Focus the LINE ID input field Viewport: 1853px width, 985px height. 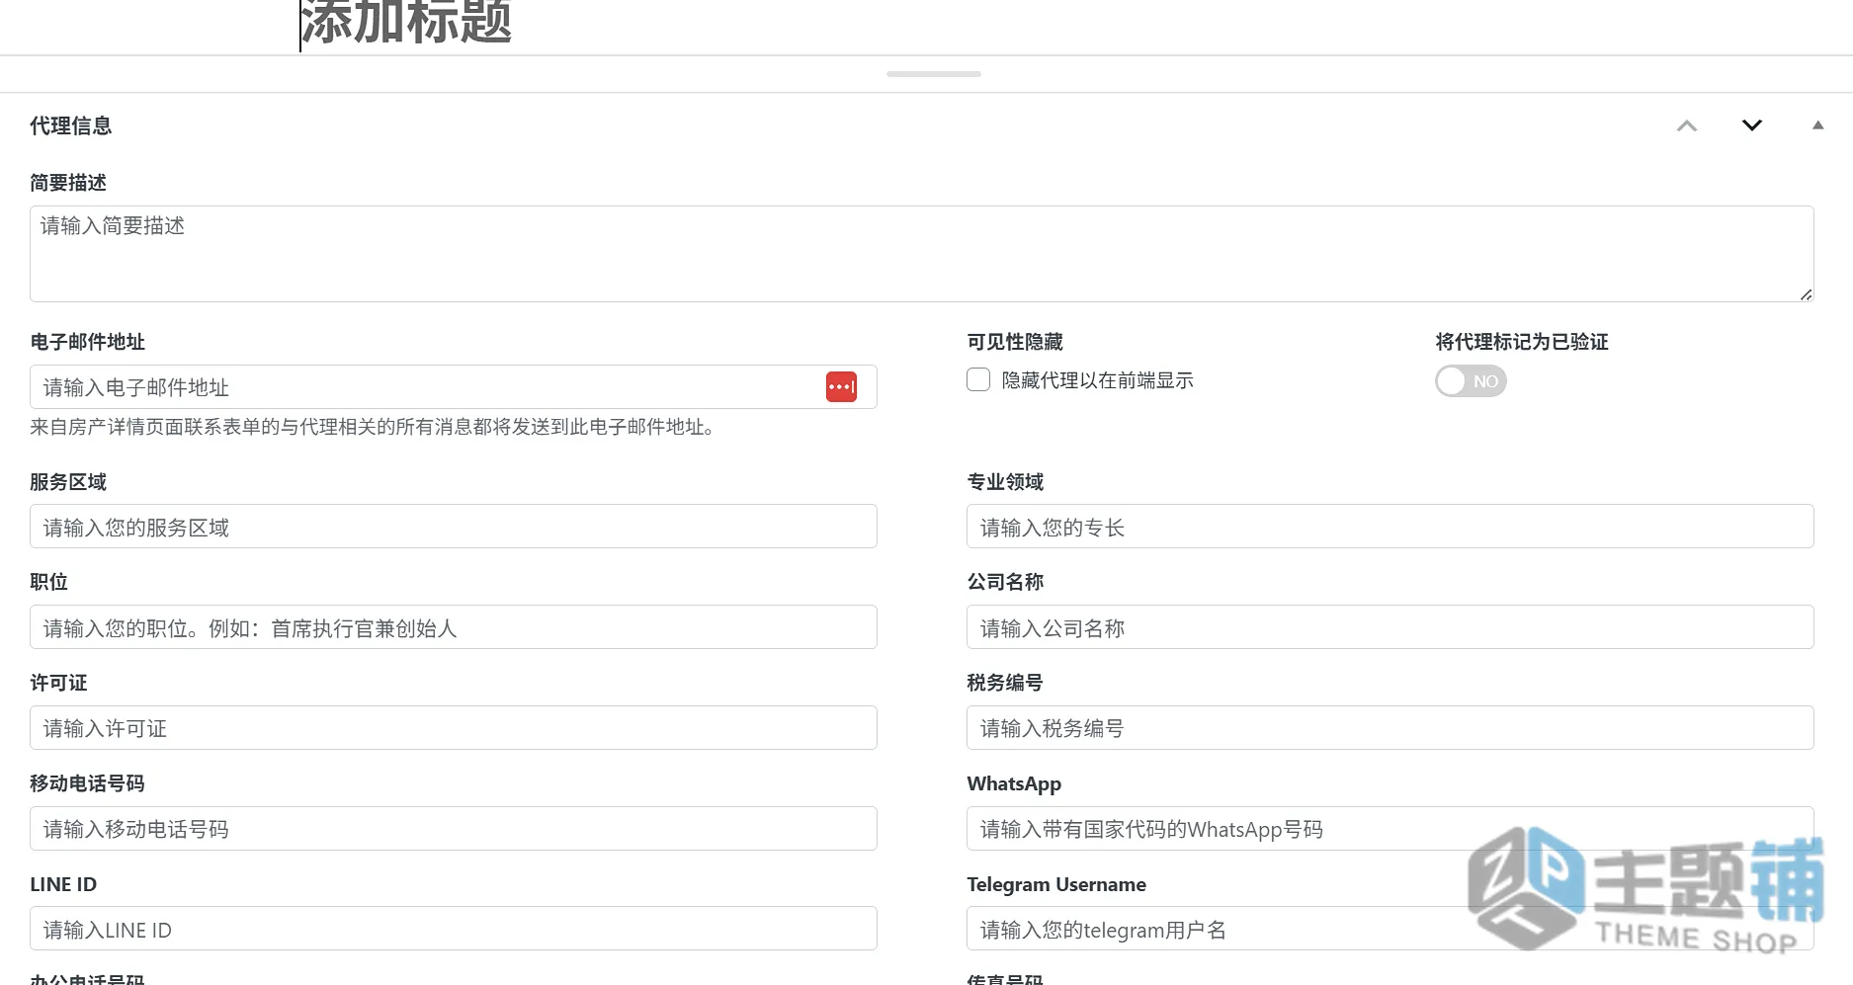(453, 929)
